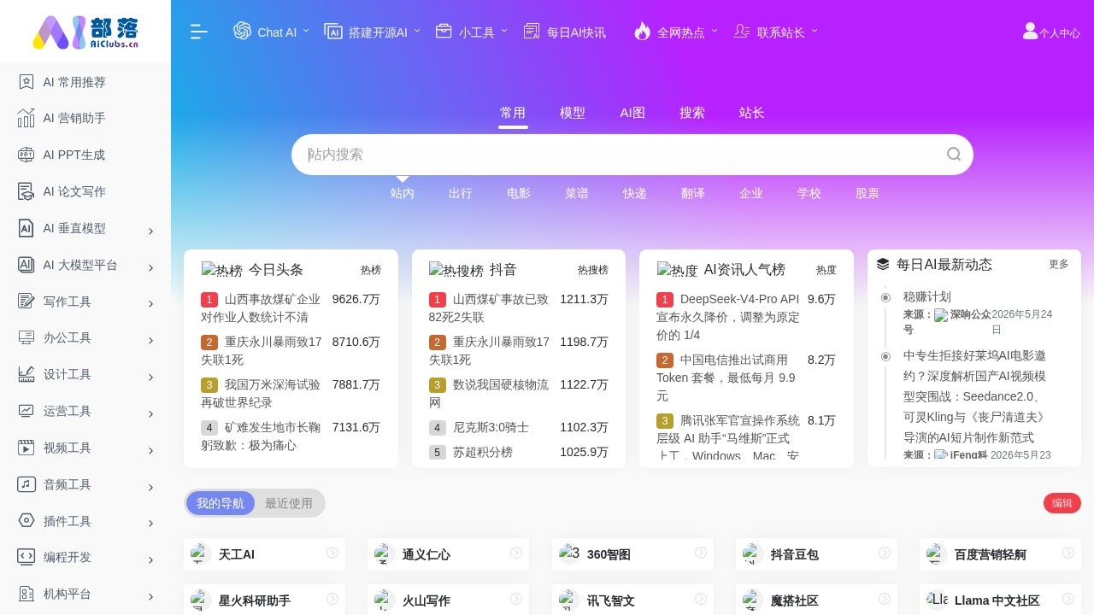Viewport: 1094px width, 615px height.
Task: Click the 运营工具 sidebar icon
Action: point(26,411)
